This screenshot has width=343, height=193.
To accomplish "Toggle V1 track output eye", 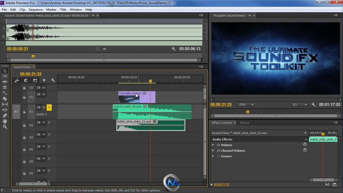I will (44, 94).
